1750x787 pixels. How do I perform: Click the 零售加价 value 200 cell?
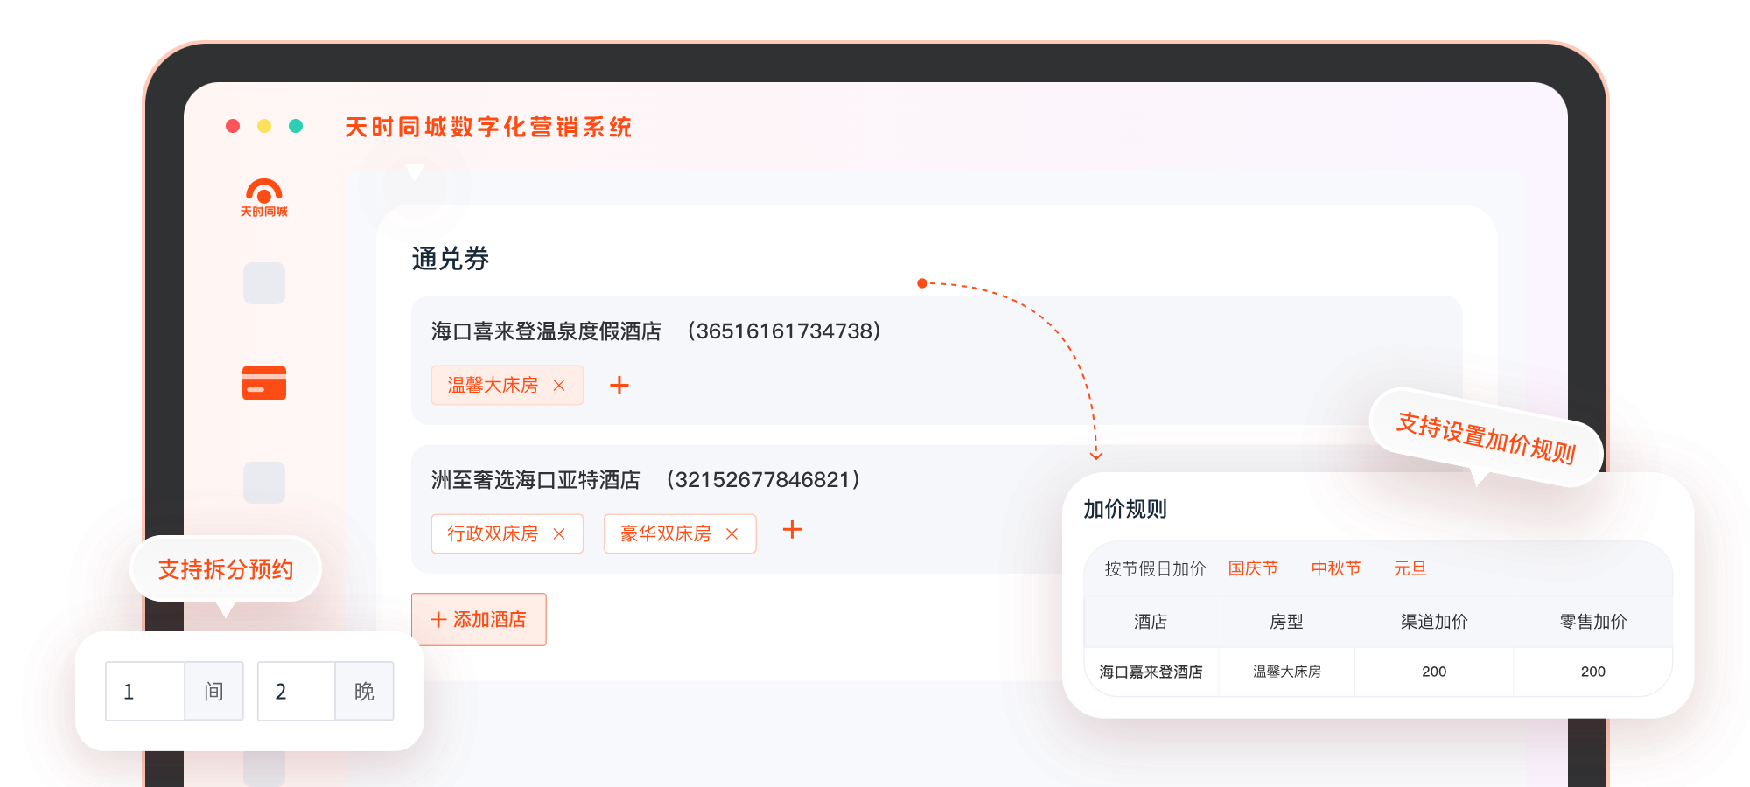pos(1592,672)
